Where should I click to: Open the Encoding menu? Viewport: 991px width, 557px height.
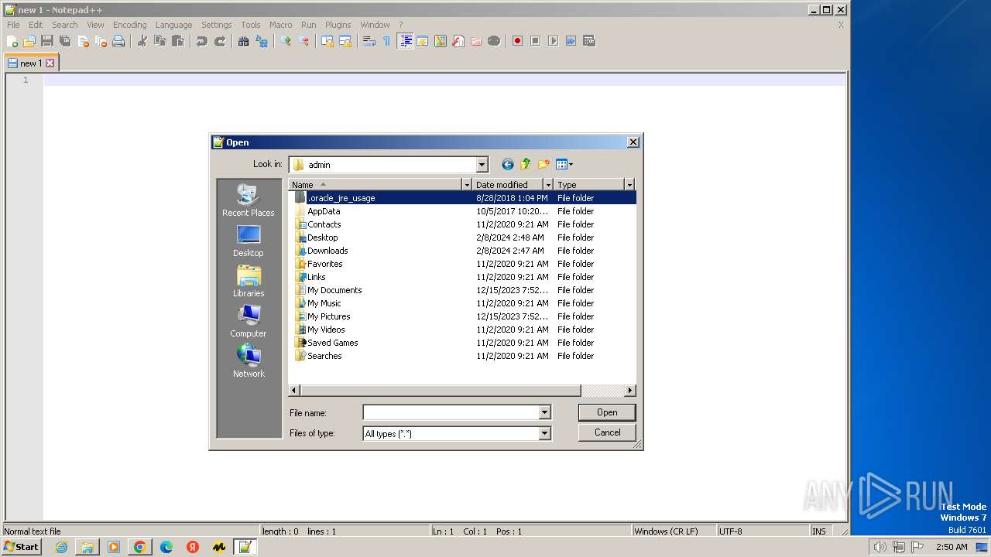coord(129,25)
